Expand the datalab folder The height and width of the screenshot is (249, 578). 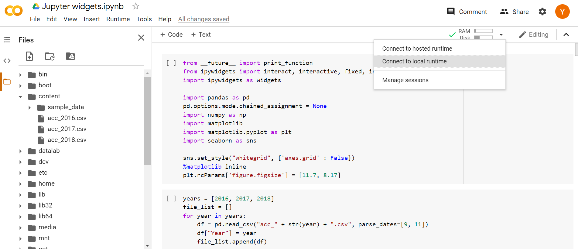tap(20, 151)
